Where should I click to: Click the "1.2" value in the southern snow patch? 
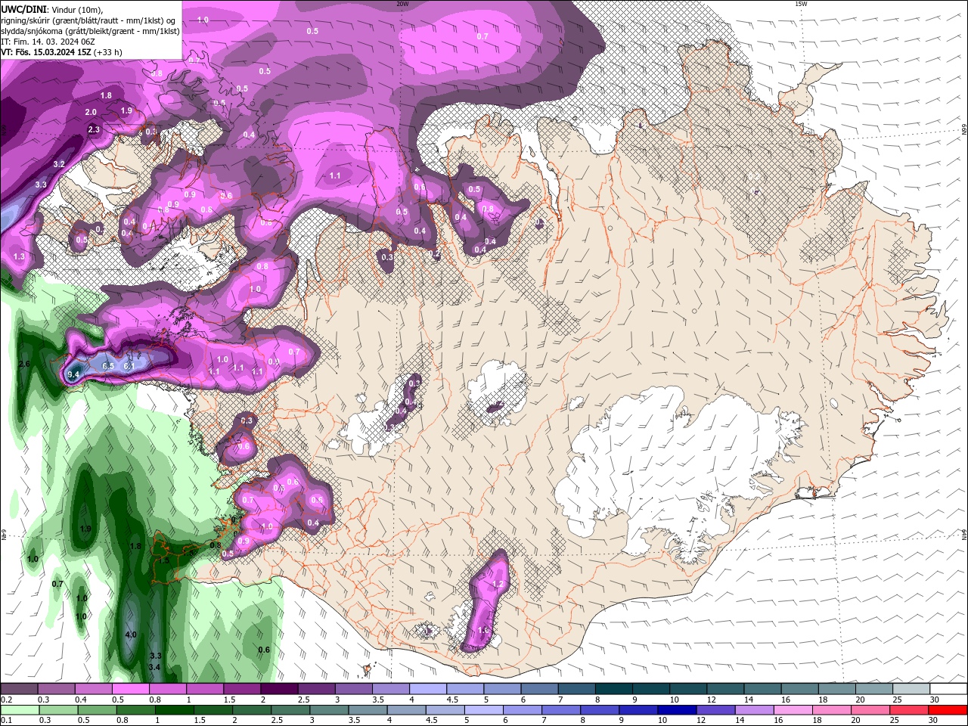498,585
